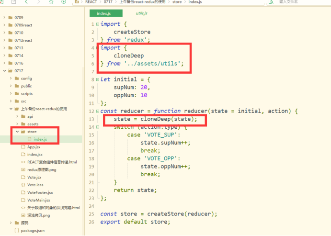Select the 0716 folder name
The height and width of the screenshot is (236, 331).
(19, 63)
